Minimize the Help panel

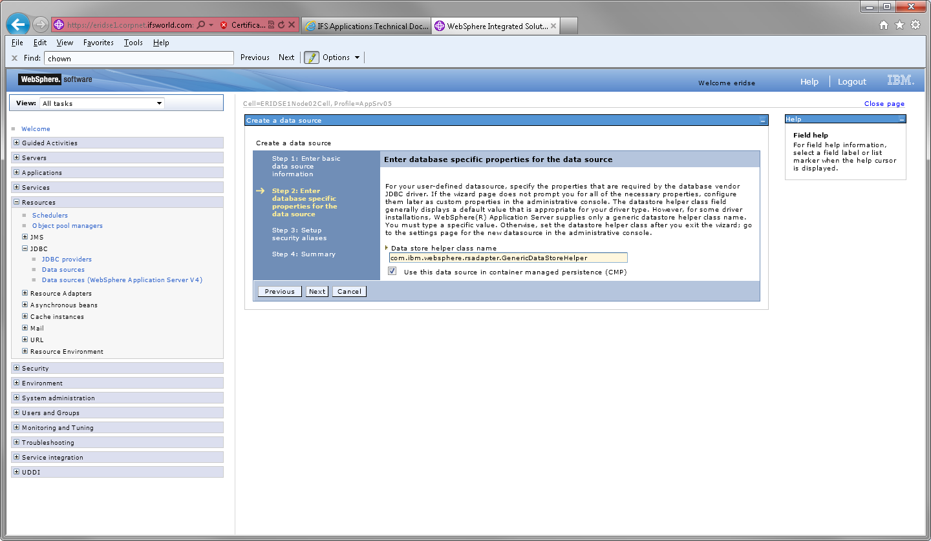click(901, 119)
